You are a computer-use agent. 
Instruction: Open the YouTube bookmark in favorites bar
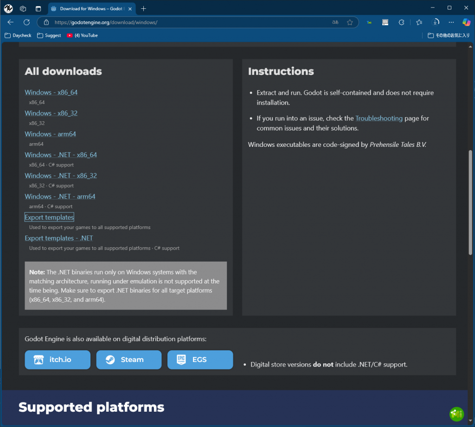[x=82, y=35]
